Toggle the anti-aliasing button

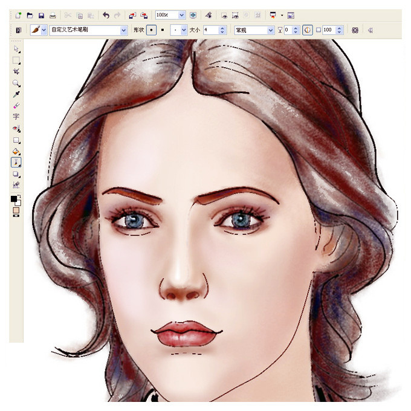[308, 30]
